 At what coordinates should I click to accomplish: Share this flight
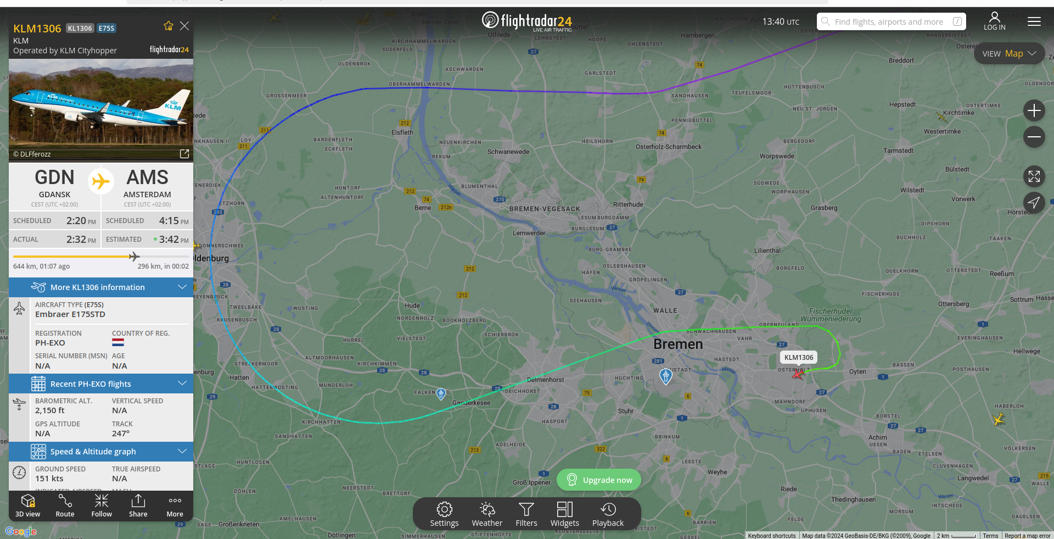pyautogui.click(x=138, y=505)
